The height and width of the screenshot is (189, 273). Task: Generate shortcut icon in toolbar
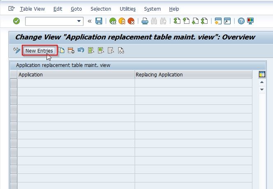click(227, 21)
